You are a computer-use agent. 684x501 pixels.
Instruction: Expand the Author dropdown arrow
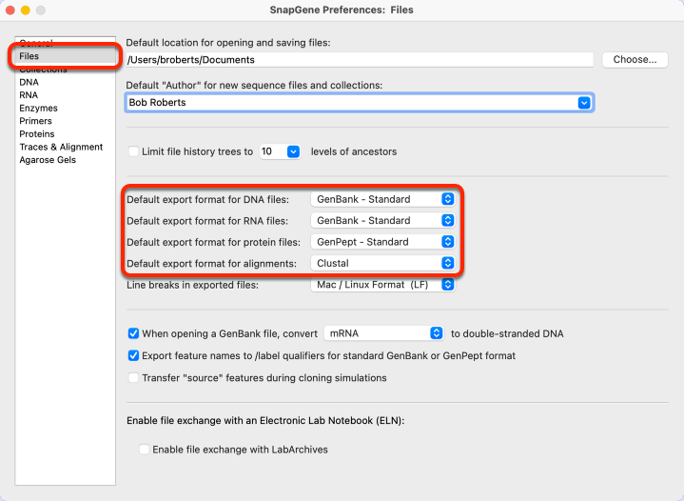[584, 103]
